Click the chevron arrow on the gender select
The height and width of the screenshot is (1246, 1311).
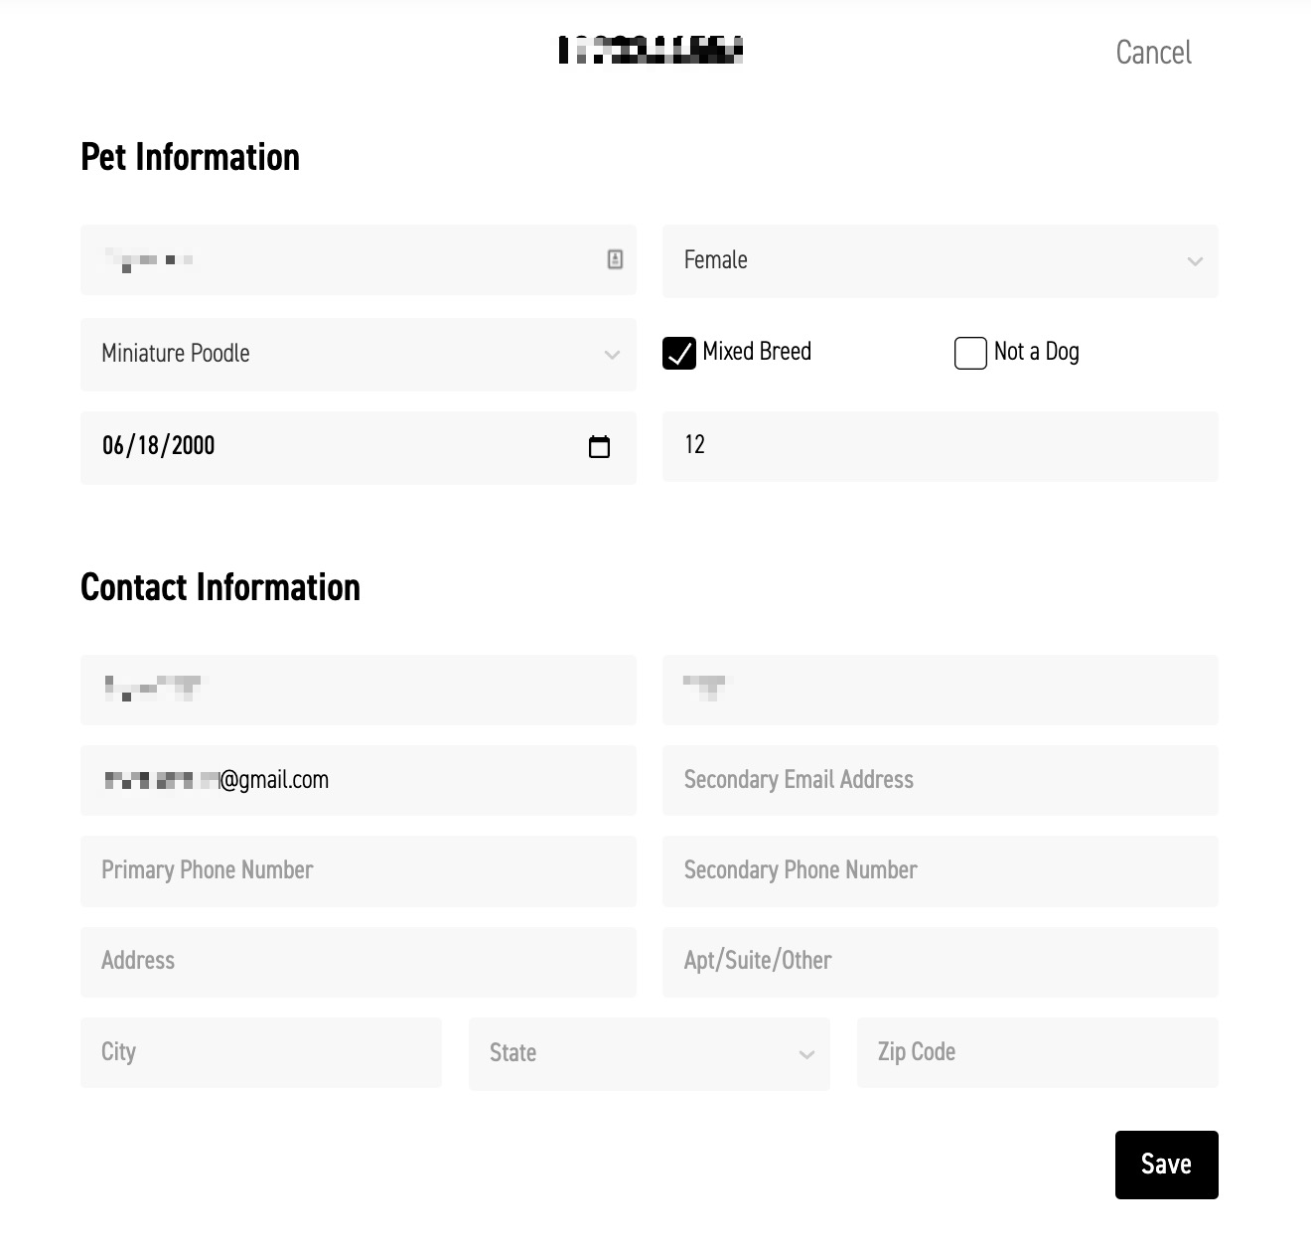1195,261
